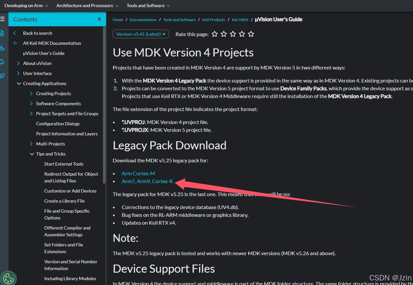Screen dimensions: 413x285
Task: Open the Including Library Modules topic
Action: (x=70, y=279)
